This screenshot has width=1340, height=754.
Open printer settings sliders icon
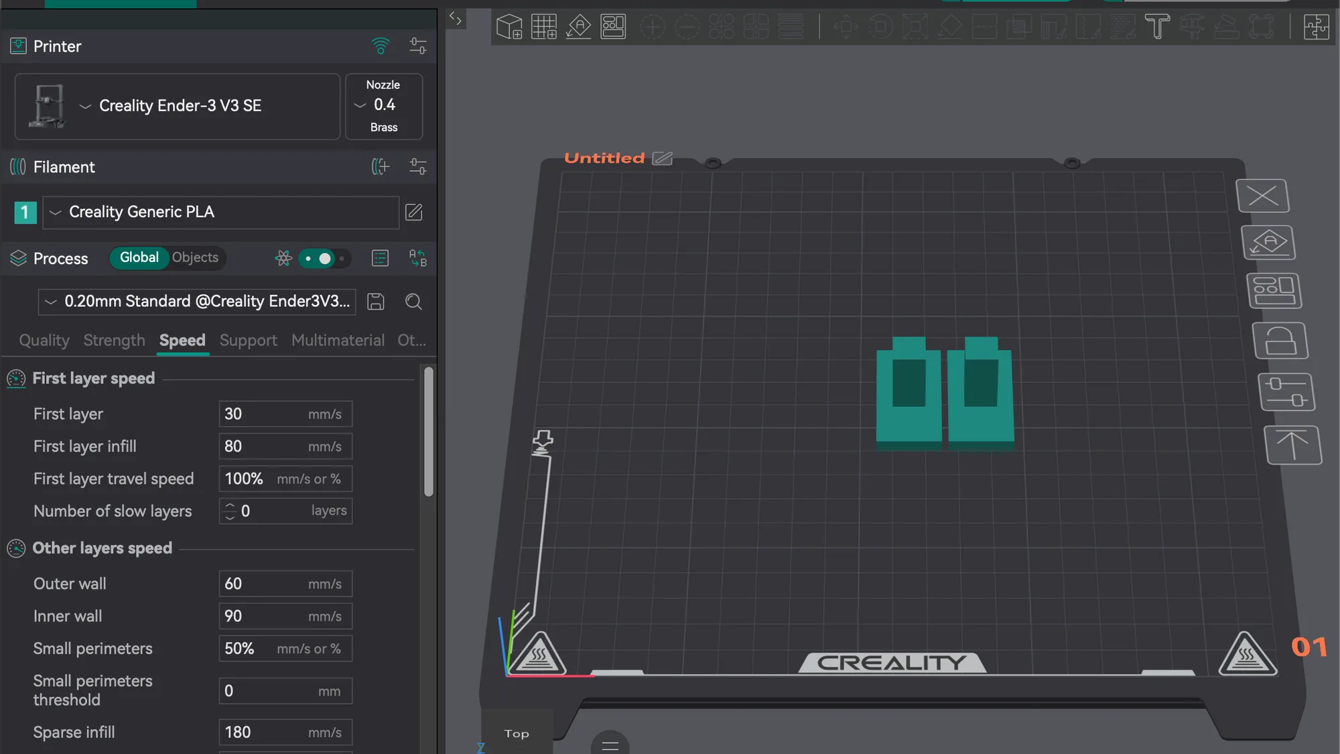(x=418, y=46)
